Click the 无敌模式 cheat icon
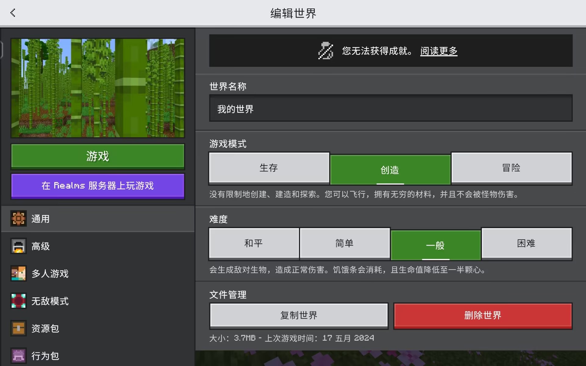This screenshot has width=586, height=366. 19,301
